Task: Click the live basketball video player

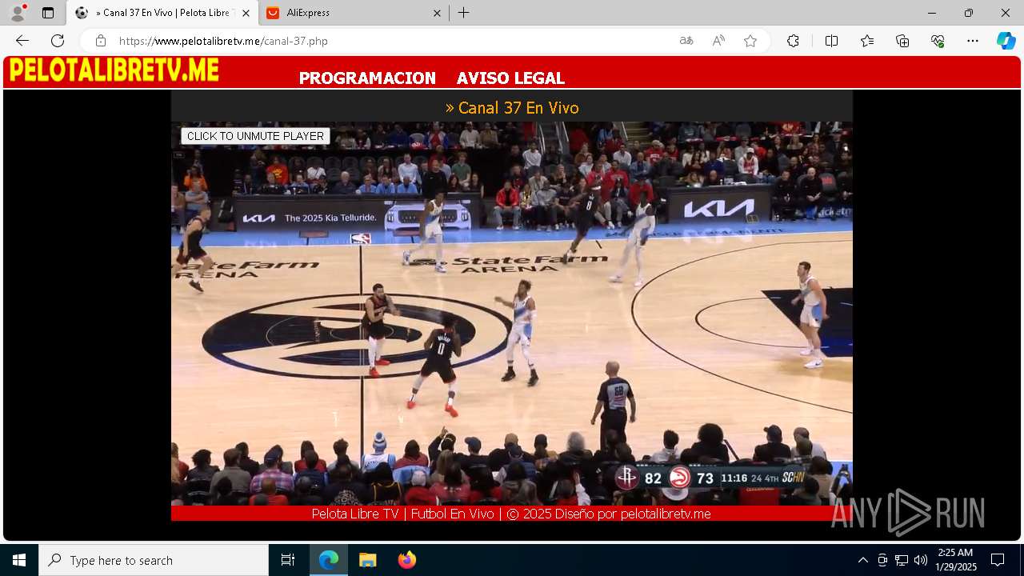Action: 512,314
